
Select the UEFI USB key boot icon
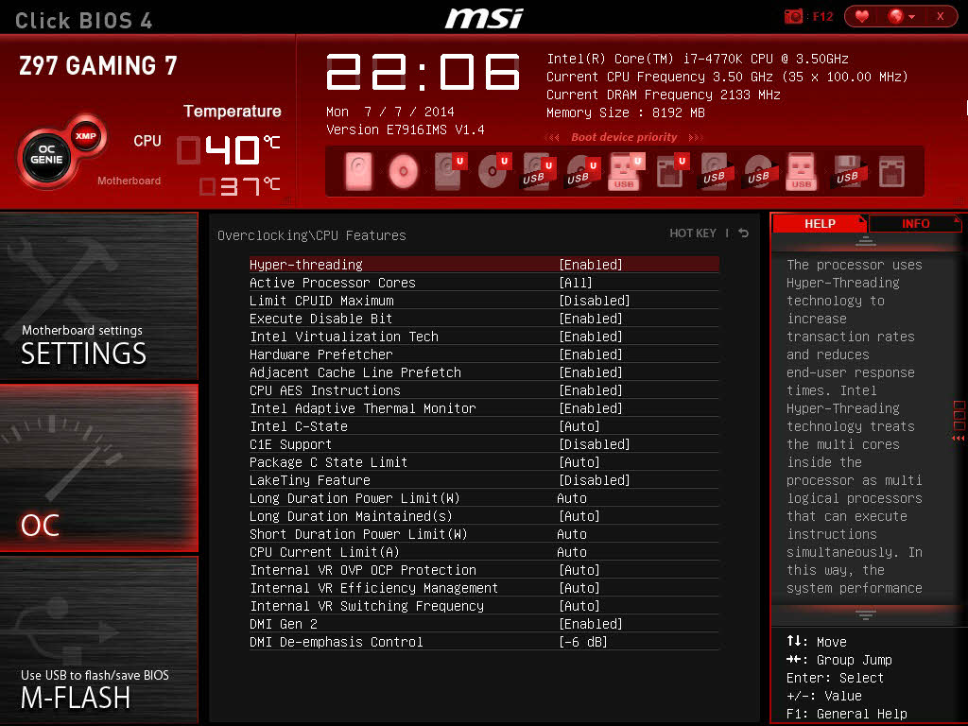625,171
